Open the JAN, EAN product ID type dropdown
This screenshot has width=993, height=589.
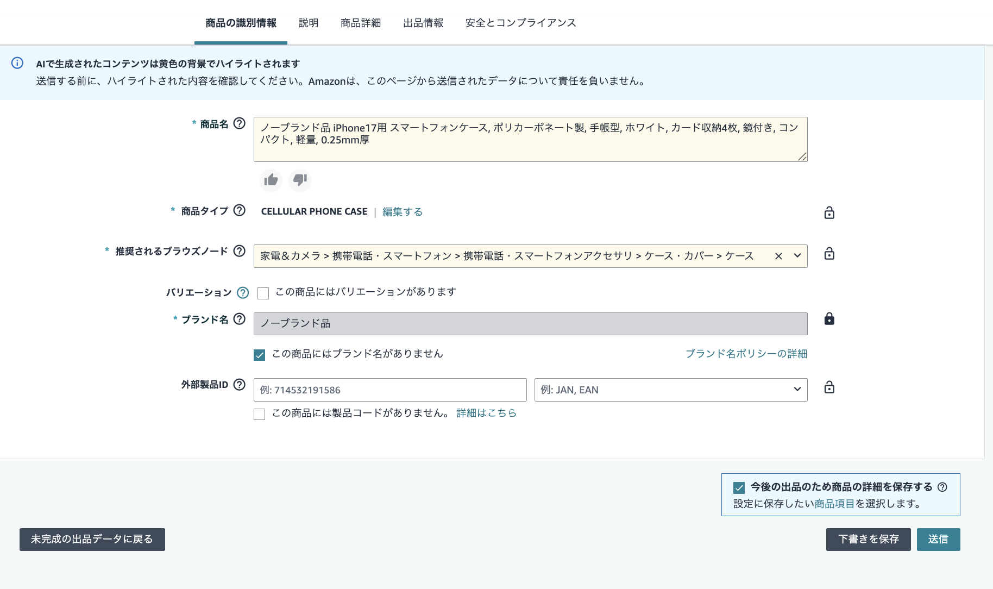click(x=670, y=390)
